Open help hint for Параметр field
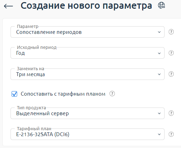181x148 pixels. [x=171, y=32]
